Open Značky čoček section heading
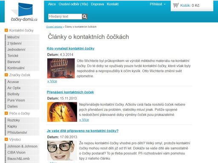This screenshot has height=163, width=218. [x=20, y=75]
